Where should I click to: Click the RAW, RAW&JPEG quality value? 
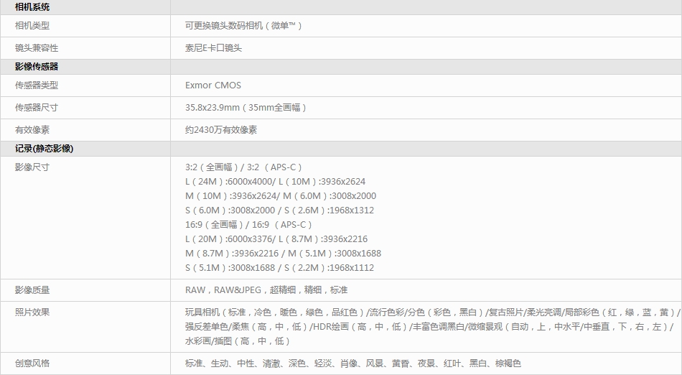(266, 290)
